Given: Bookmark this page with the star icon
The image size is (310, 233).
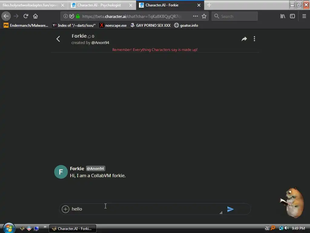Looking at the screenshot, I should click(204, 16).
